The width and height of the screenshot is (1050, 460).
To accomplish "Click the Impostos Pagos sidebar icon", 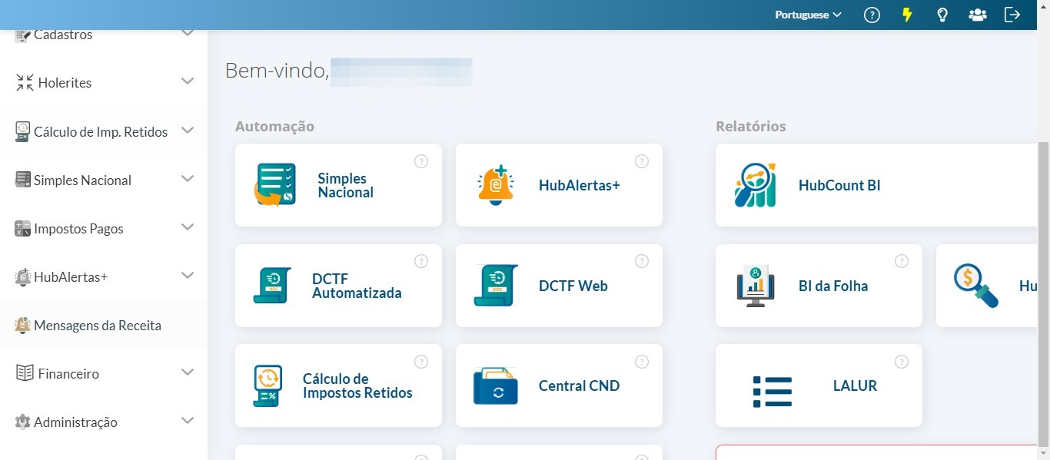I will [22, 228].
